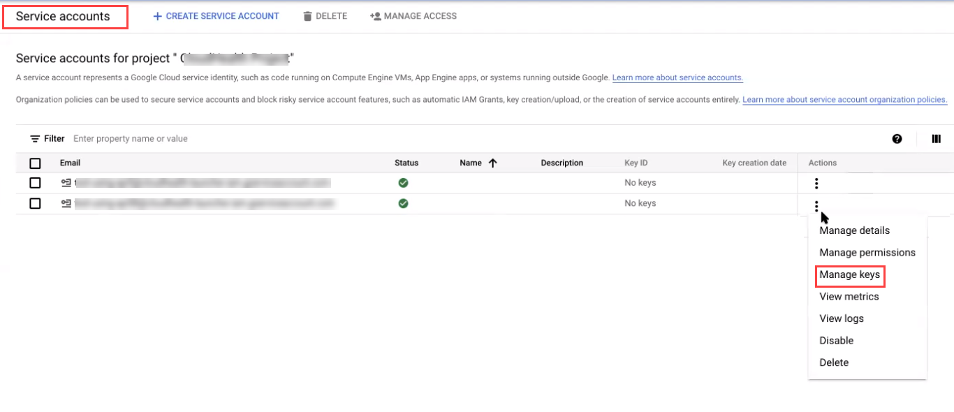The height and width of the screenshot is (412, 954).
Task: Click second row service account key icon
Action: coord(66,204)
